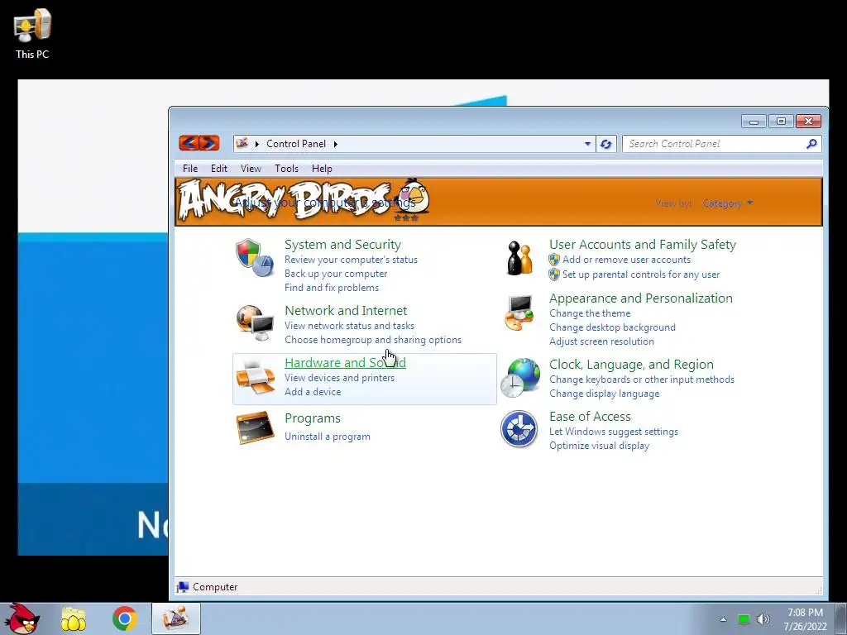The image size is (847, 635).
Task: Open the Help menu
Action: click(322, 169)
